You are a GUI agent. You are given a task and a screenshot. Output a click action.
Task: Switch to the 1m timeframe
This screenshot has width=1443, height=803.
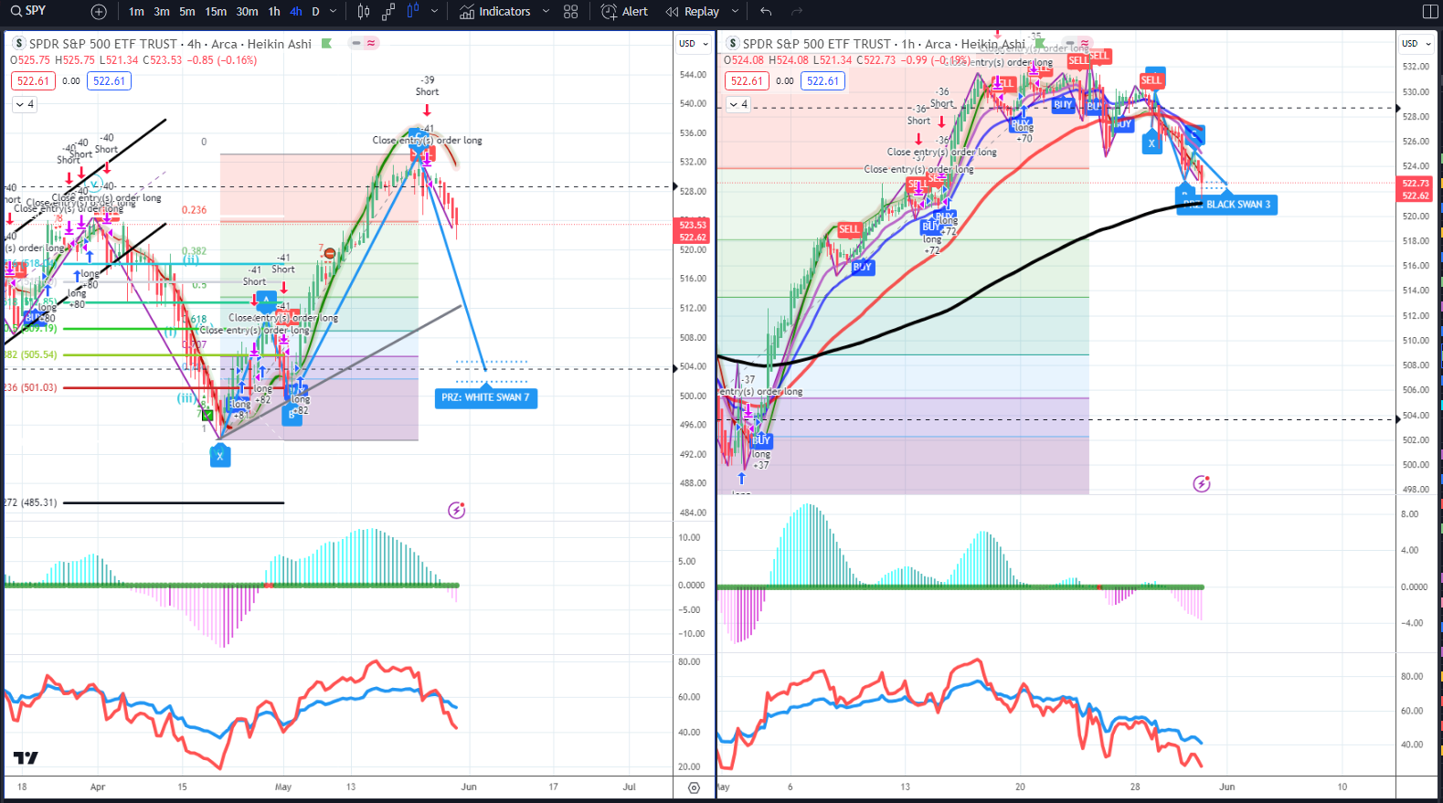click(x=136, y=12)
